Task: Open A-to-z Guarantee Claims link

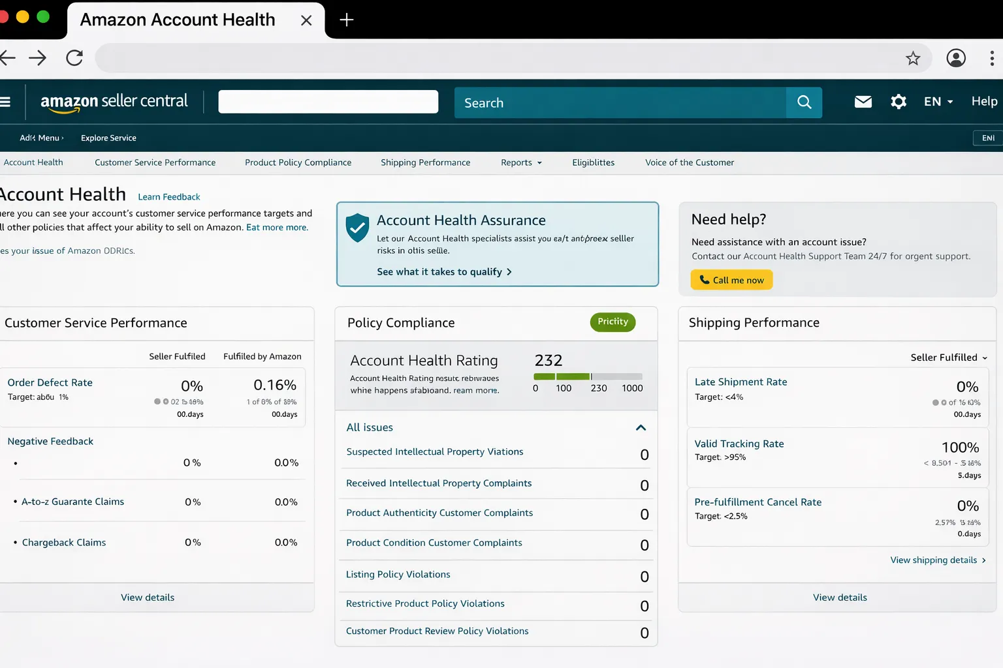Action: [72, 502]
